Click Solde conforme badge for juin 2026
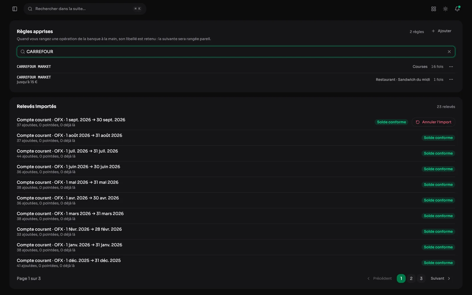 click(438, 169)
